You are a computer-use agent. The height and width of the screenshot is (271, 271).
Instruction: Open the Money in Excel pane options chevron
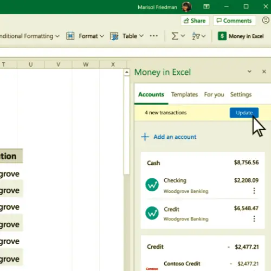pyautogui.click(x=249, y=72)
